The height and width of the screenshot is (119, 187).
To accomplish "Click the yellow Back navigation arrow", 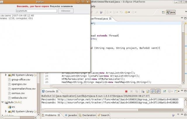I will click(126, 12).
